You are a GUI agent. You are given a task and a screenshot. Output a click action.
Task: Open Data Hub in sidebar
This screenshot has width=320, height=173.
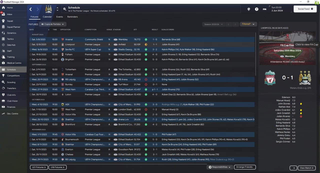(13, 45)
